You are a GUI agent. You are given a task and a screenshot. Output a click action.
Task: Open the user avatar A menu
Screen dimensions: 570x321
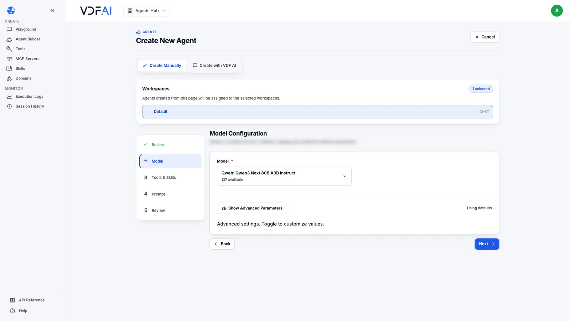tap(557, 11)
